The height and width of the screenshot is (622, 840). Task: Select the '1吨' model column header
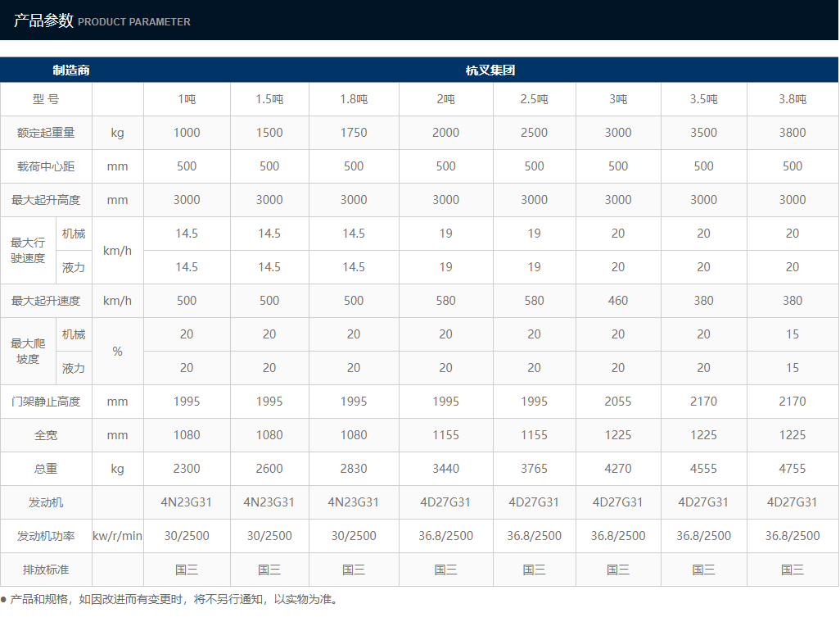(x=187, y=99)
